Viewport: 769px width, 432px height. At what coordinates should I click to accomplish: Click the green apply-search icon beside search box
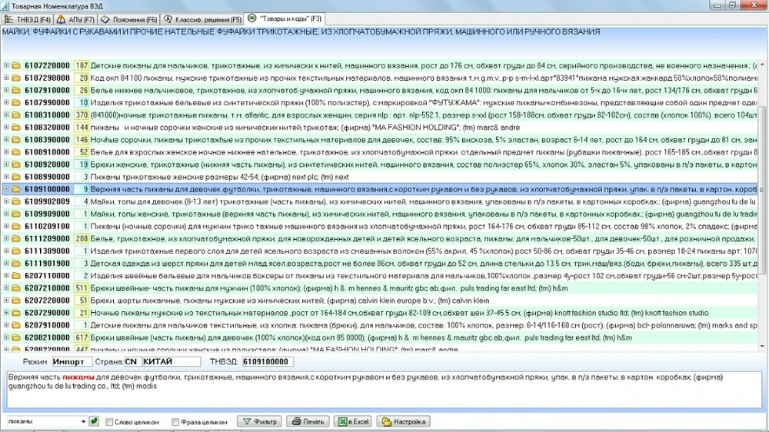tap(94, 421)
